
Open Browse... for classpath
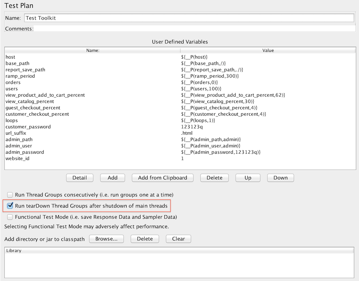tap(106, 239)
